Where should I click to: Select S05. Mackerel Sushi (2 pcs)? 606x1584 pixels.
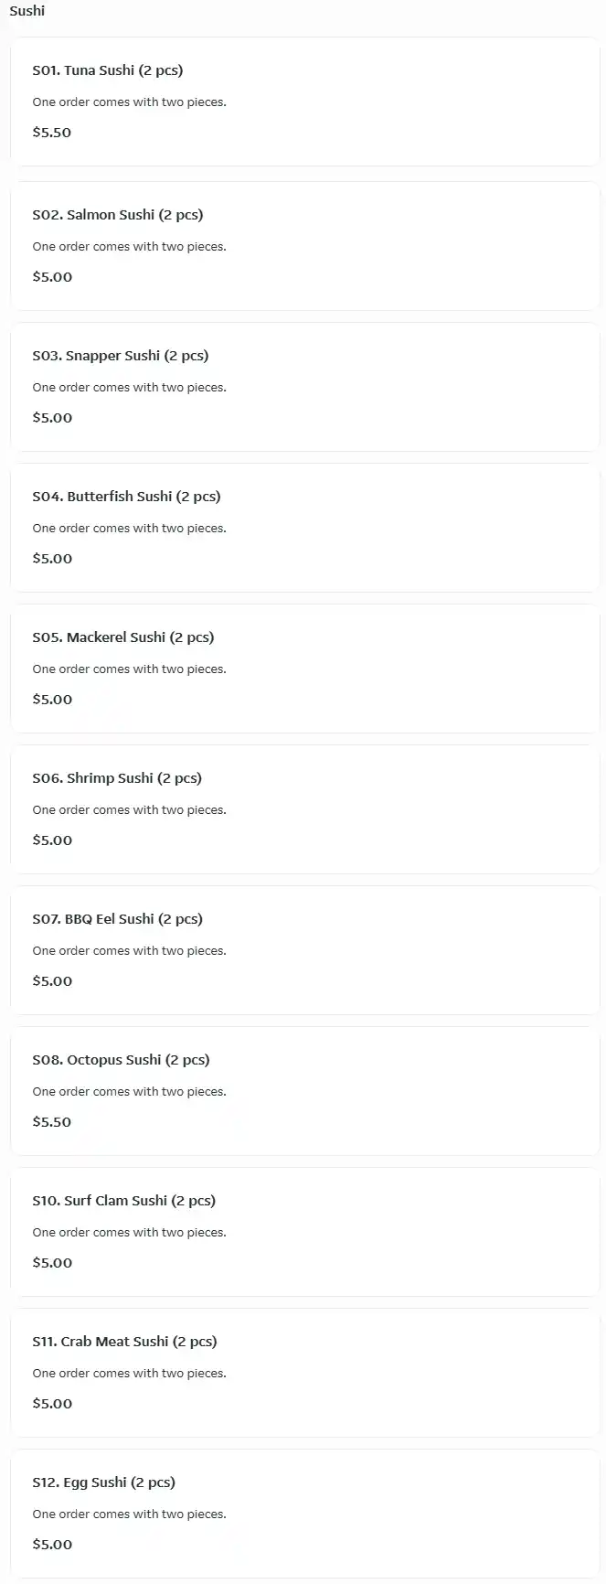[123, 637]
